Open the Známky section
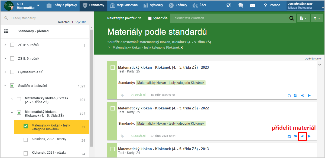Image resolution: width=325 pixels, height=158 pixels. click(x=178, y=5)
